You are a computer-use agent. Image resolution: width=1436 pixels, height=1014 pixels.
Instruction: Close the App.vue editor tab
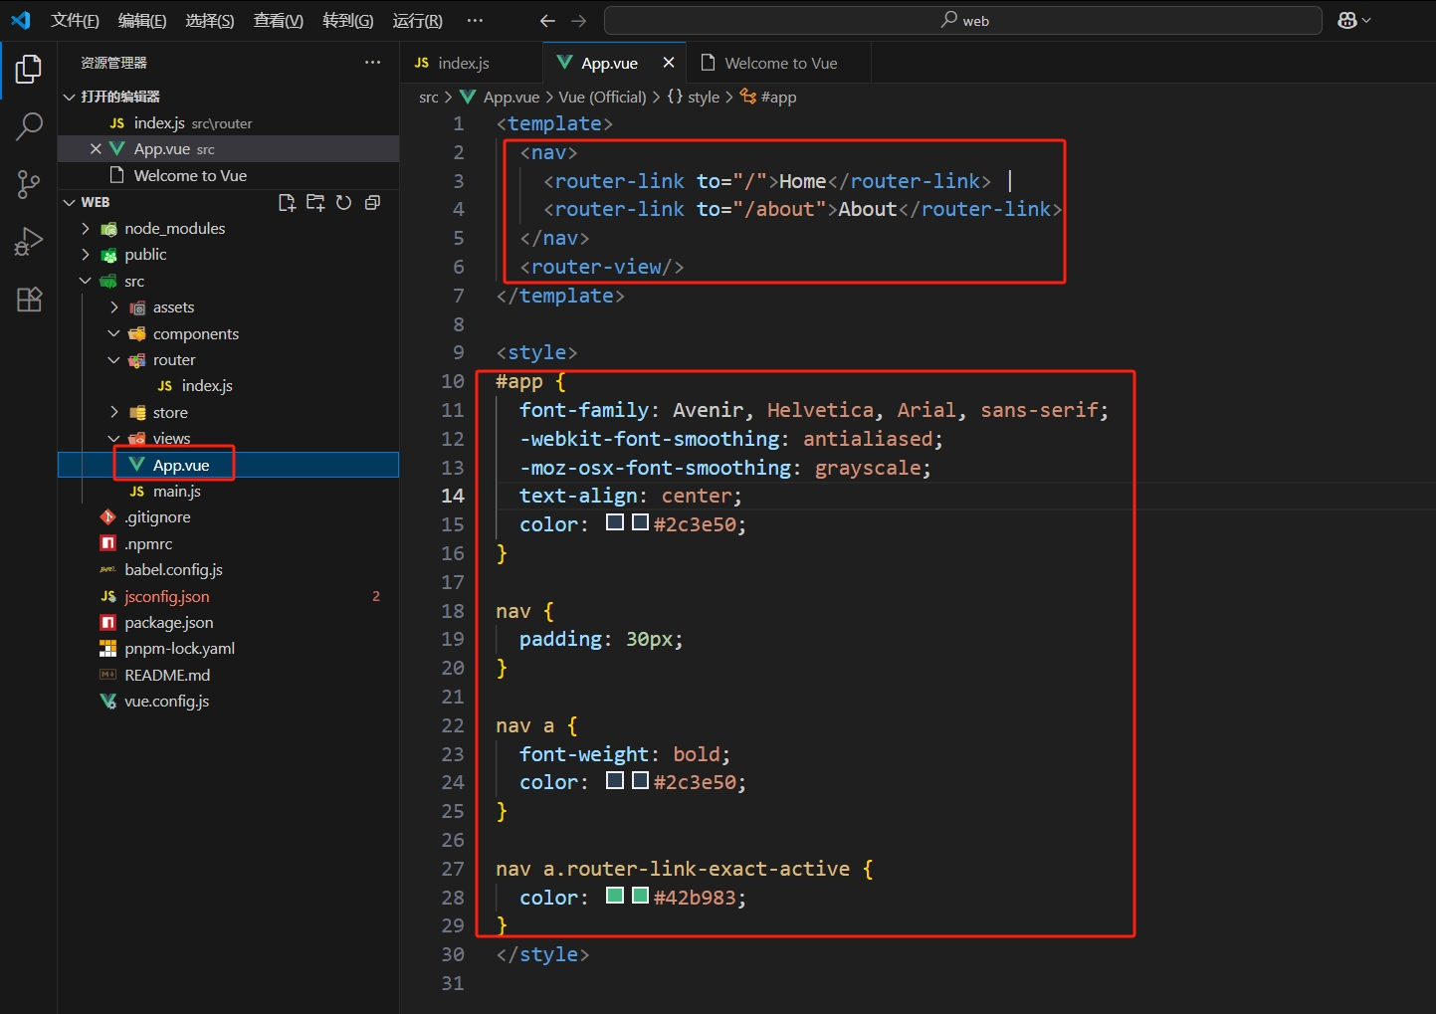pyautogui.click(x=669, y=63)
